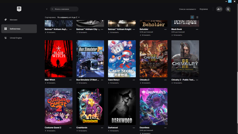Open the wishlist link
238x134 pixels.
(x=187, y=9)
